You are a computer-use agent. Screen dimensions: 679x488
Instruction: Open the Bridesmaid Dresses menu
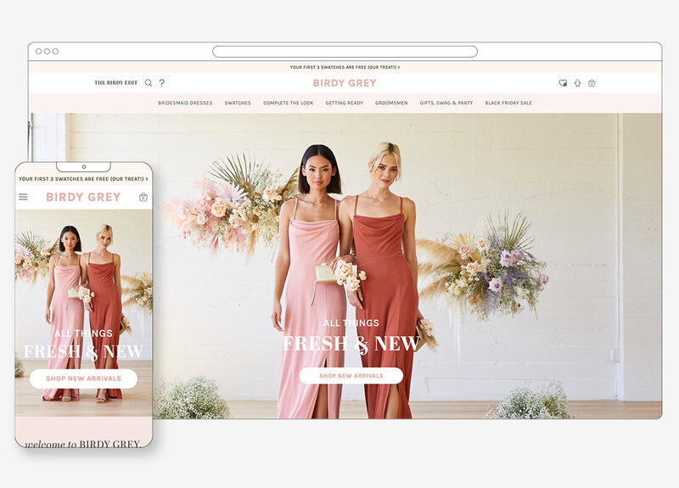(185, 103)
